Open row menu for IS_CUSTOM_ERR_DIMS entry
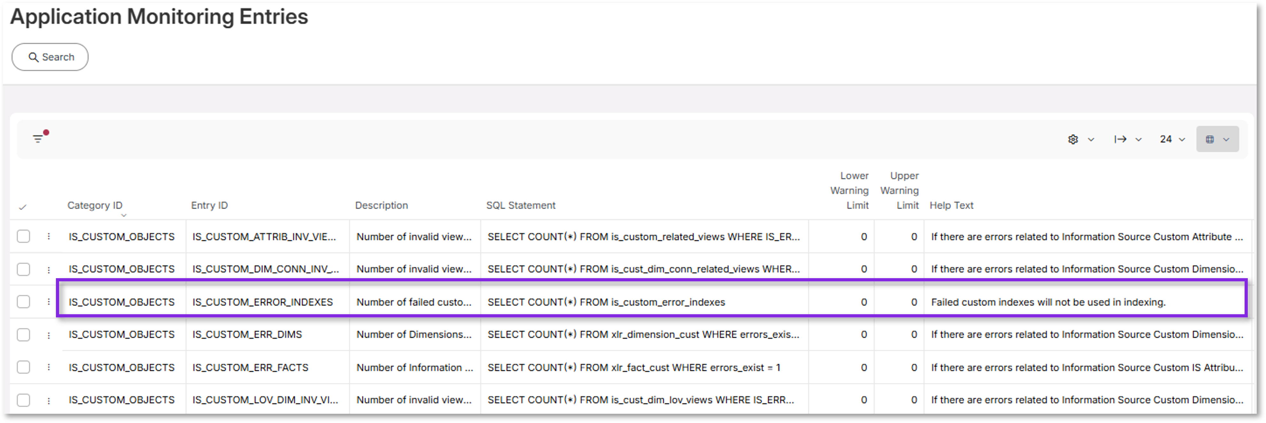 (49, 335)
